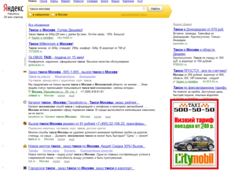This screenshot has width=230, height=172.
Task: Expand 'ещё' on the nyt.ru result
Action: click(67, 161)
